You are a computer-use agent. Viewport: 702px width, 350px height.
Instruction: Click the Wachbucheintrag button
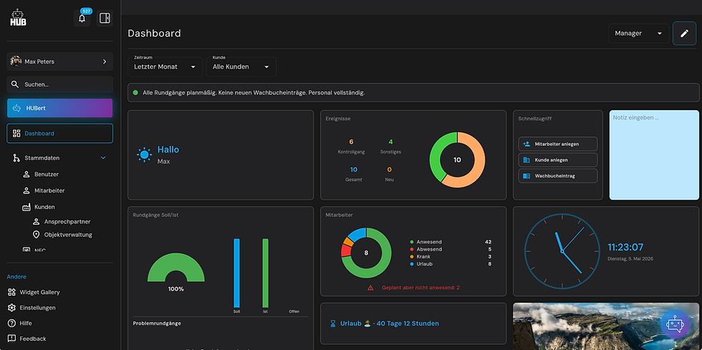pos(558,176)
